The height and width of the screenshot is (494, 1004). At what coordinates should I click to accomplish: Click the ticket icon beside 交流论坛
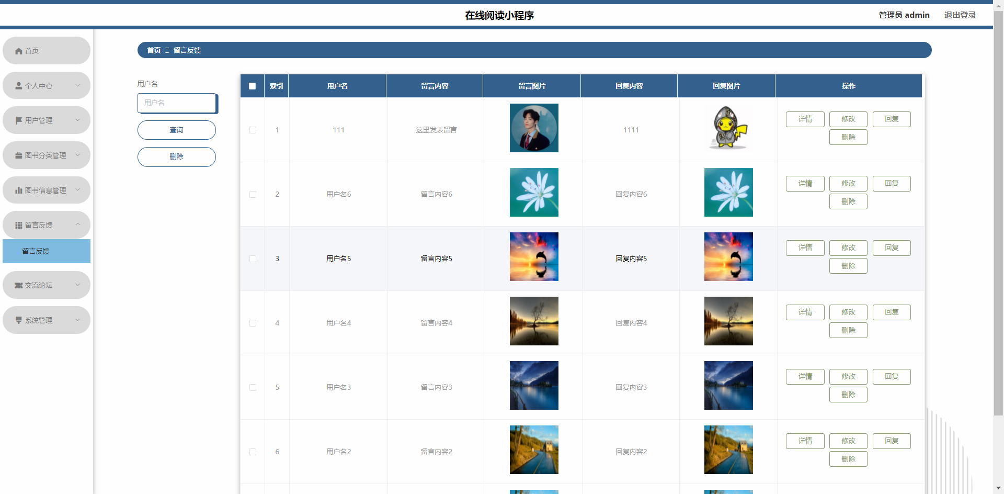19,285
